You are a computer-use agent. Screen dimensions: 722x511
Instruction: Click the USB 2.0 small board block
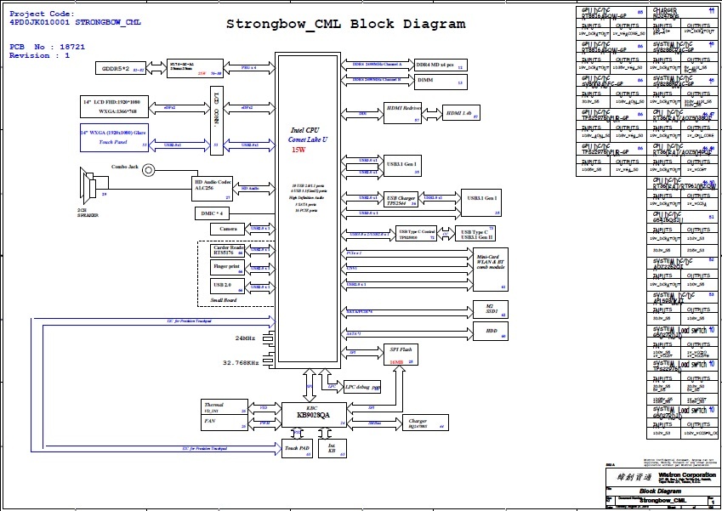click(227, 287)
